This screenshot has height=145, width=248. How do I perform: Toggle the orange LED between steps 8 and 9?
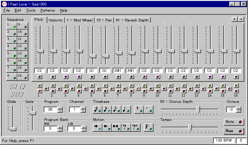(138, 89)
